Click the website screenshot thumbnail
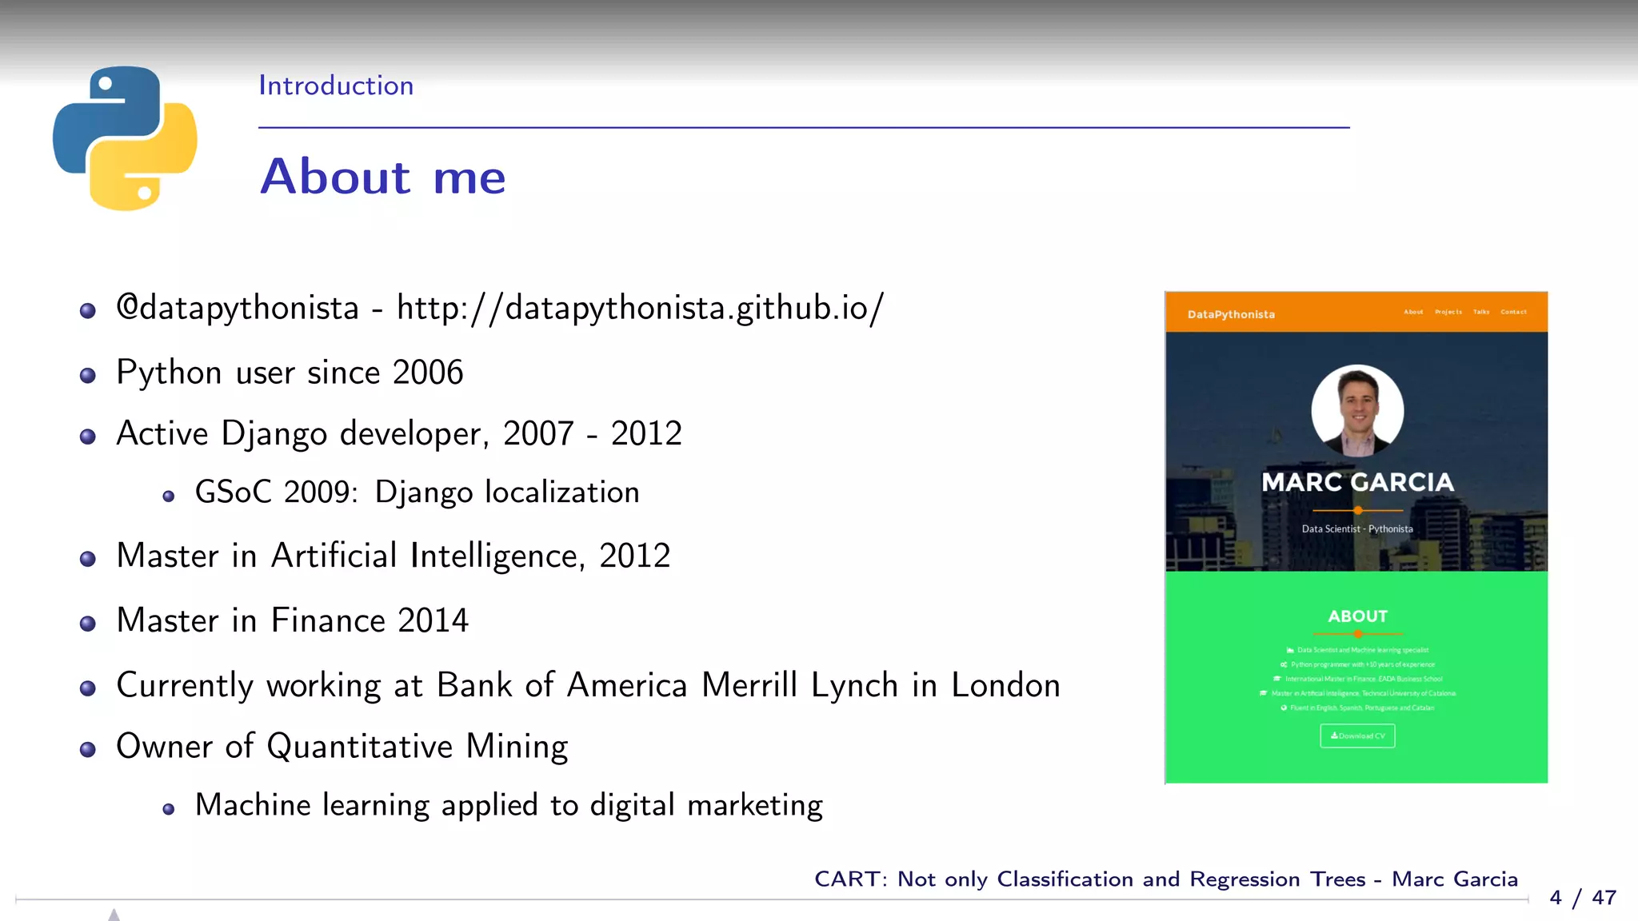Image resolution: width=1638 pixels, height=921 pixels. [1356, 537]
